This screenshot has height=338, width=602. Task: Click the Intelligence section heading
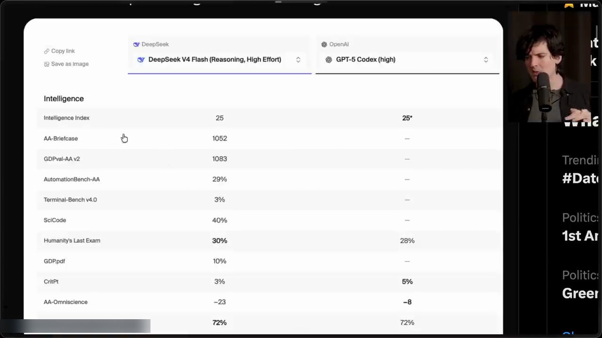63,99
